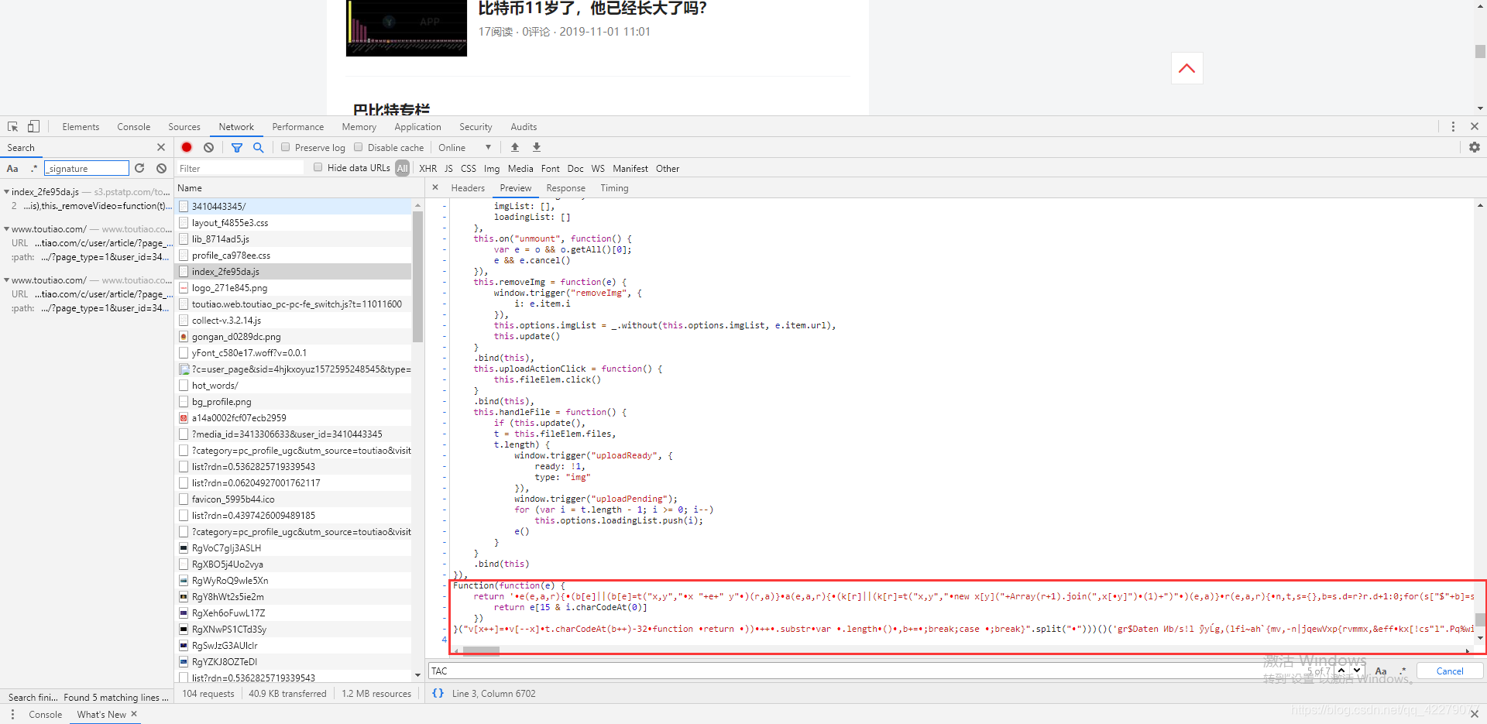Select the collect-v.3.2.14.js request
Screen dimensions: 1487x724
point(294,320)
